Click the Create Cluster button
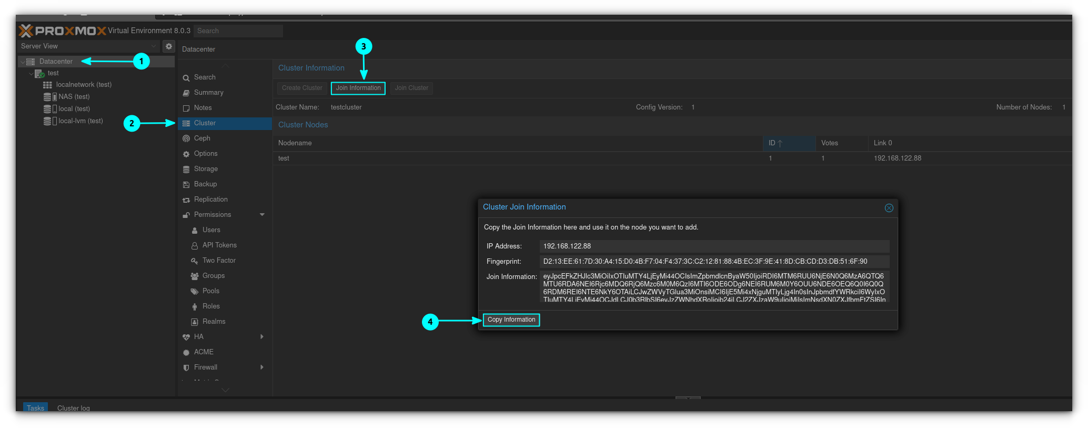Viewport: 1088px width, 428px height. click(x=302, y=88)
